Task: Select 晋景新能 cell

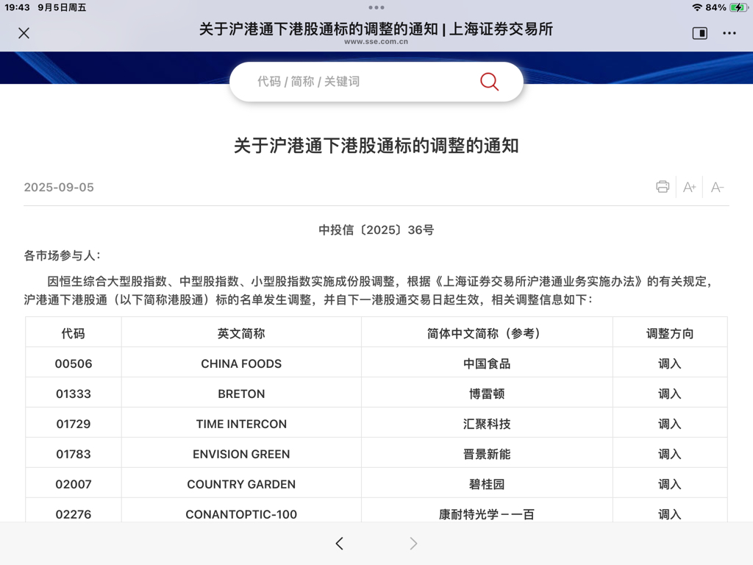Action: coord(487,454)
